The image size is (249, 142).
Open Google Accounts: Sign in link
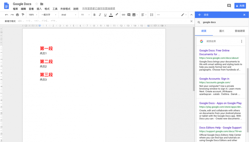point(214,79)
